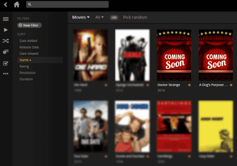Click Pick random
Viewport: 237px width, 166px height.
[135, 17]
